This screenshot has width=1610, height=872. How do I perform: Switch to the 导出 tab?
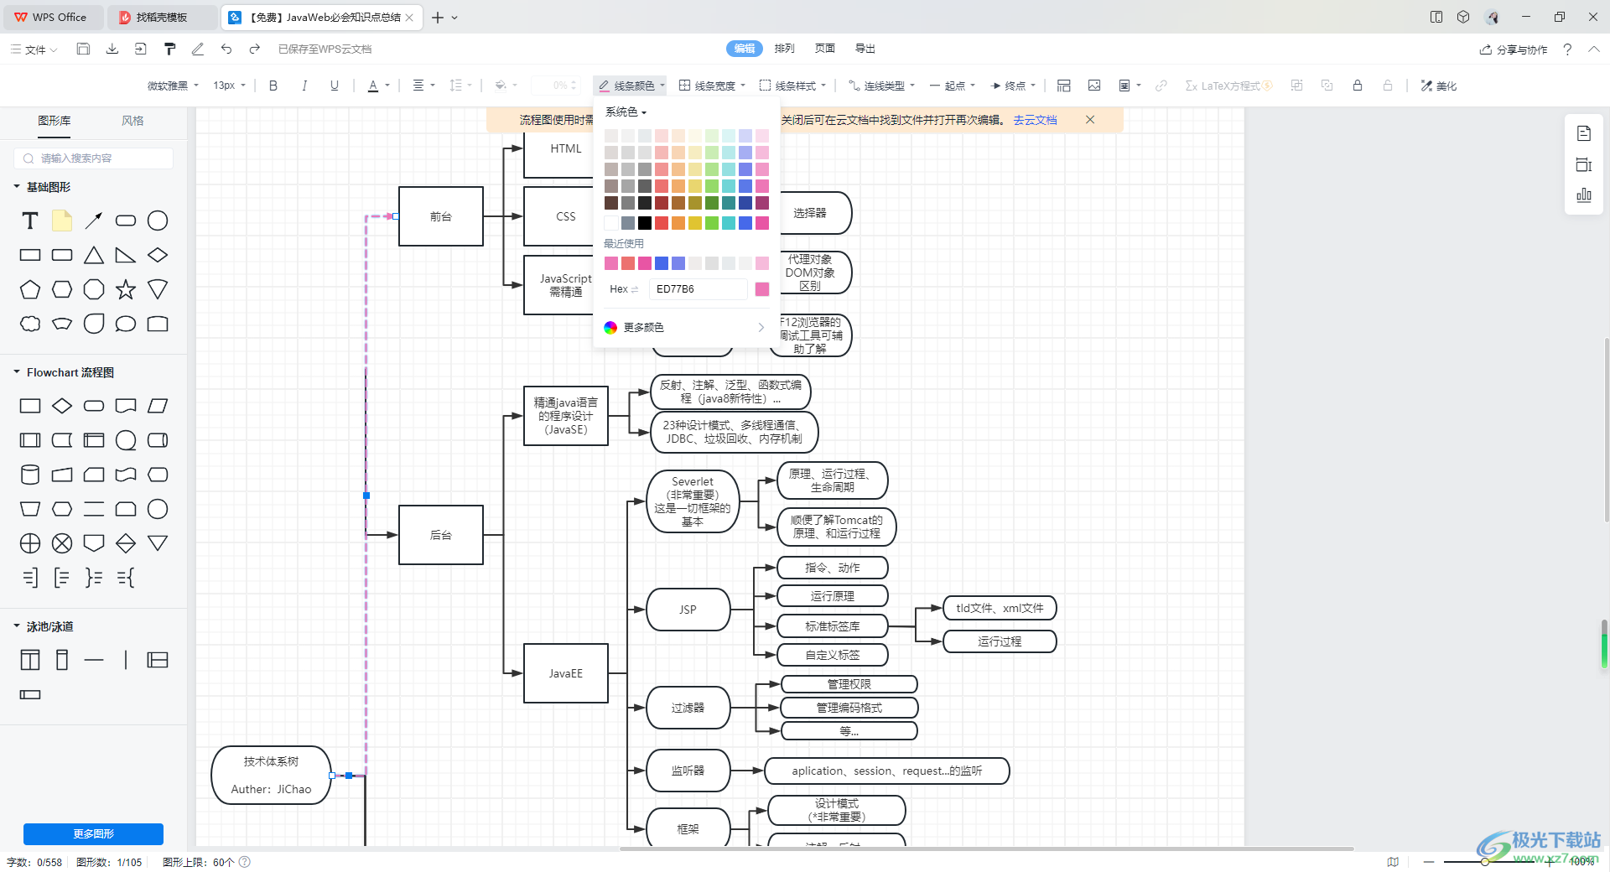865,49
